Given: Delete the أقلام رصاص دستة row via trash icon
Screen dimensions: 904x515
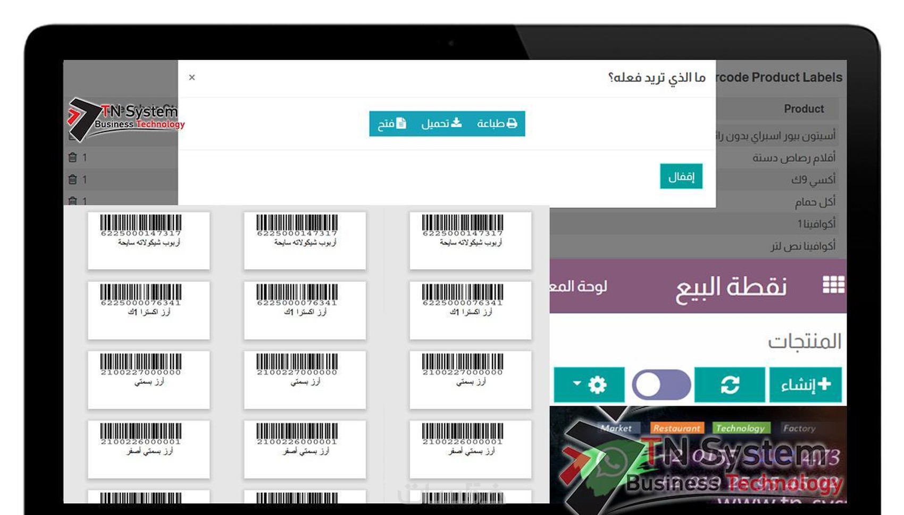Looking at the screenshot, I should (x=73, y=158).
